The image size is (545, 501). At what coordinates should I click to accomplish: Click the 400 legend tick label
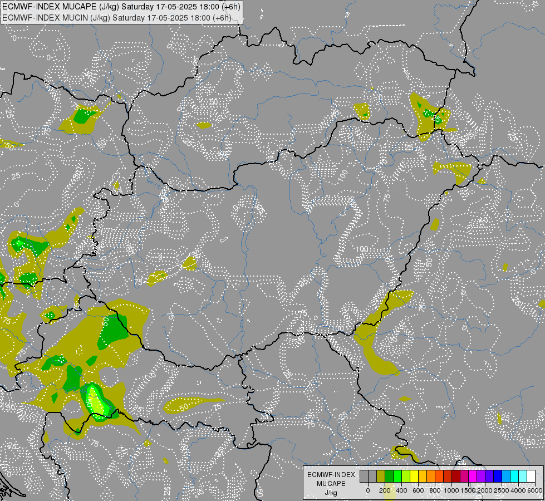[x=401, y=490]
